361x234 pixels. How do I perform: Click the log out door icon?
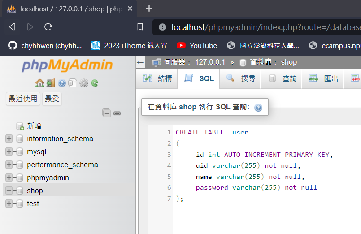(51, 83)
